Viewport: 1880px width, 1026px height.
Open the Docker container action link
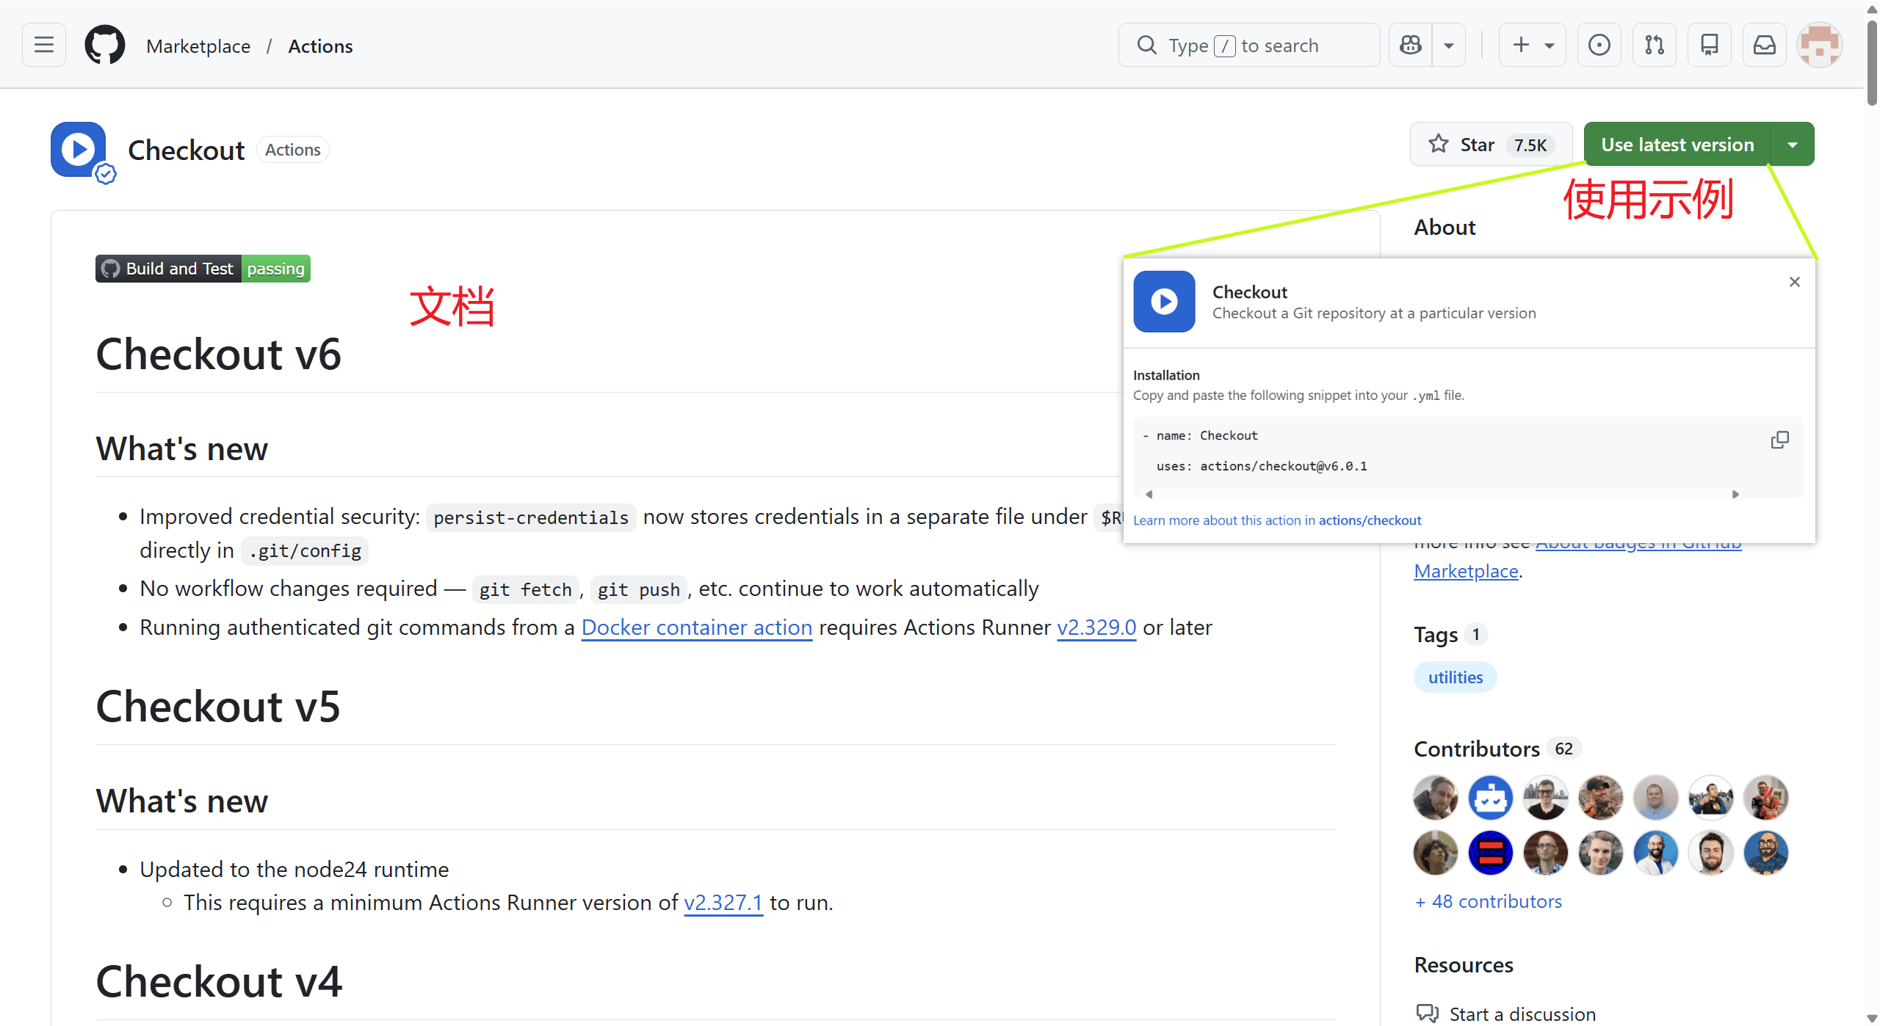[696, 627]
